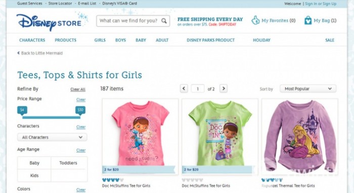Click the Clear All filters link
354x193 pixels.
(78, 89)
